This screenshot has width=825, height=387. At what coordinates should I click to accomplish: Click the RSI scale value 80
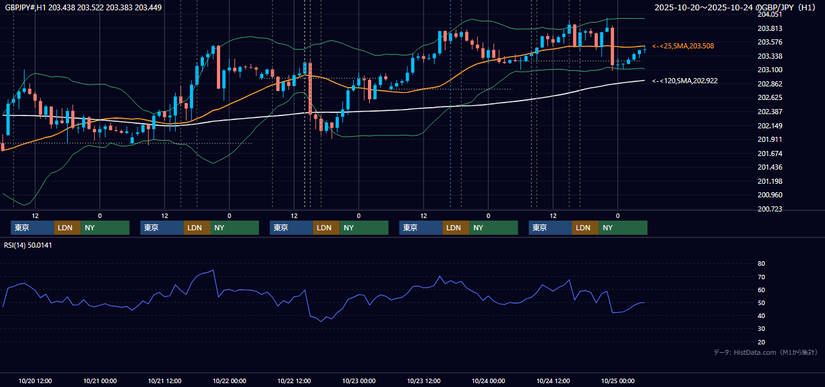coord(761,264)
